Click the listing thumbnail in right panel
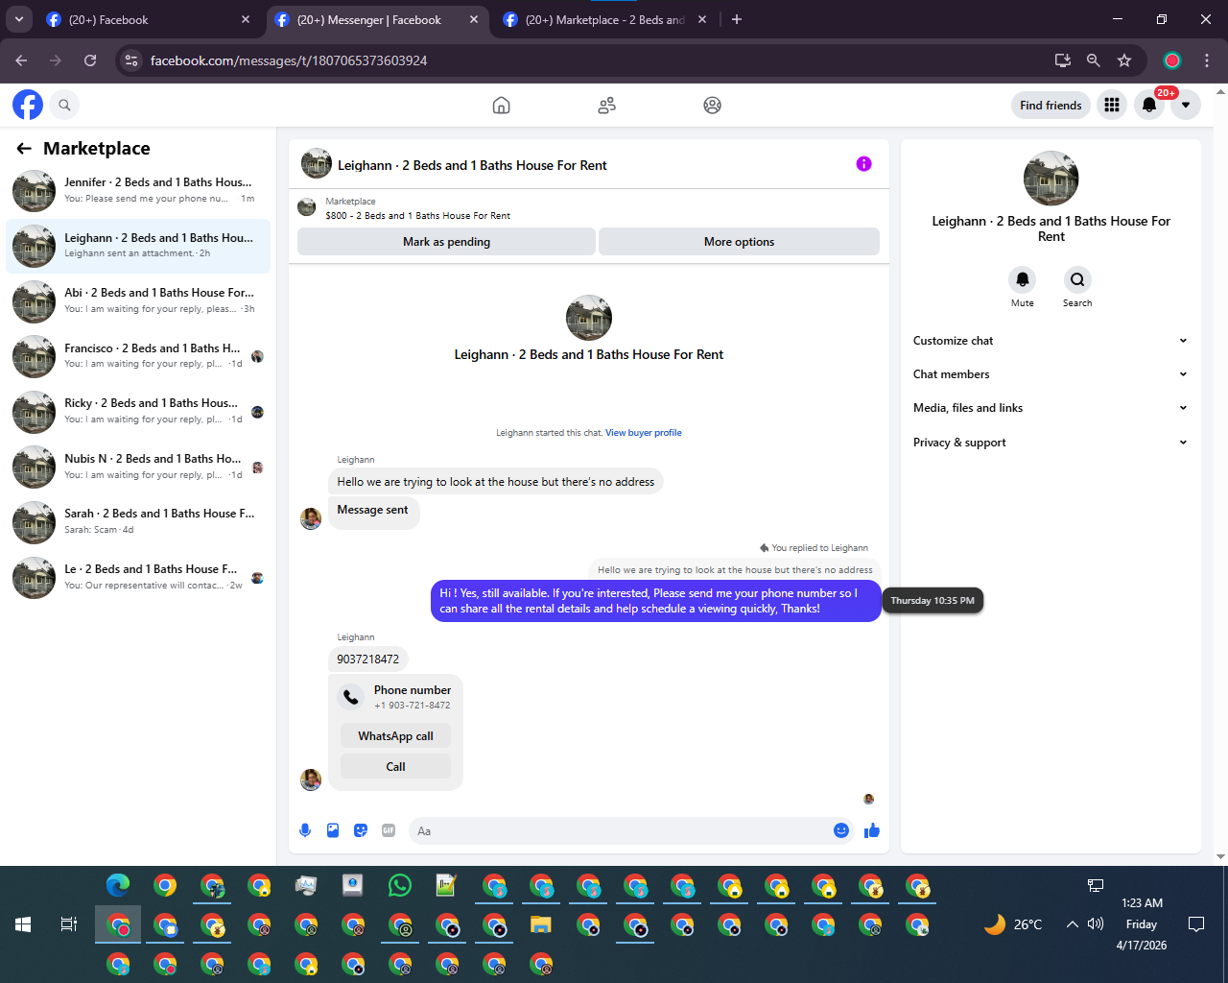 point(1051,179)
